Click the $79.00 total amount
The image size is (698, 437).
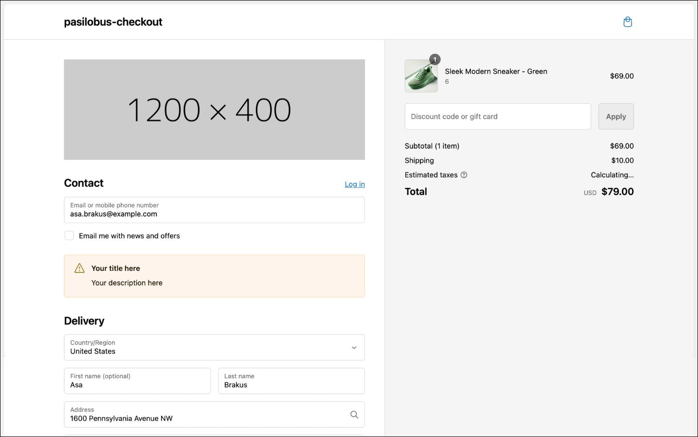(x=617, y=192)
